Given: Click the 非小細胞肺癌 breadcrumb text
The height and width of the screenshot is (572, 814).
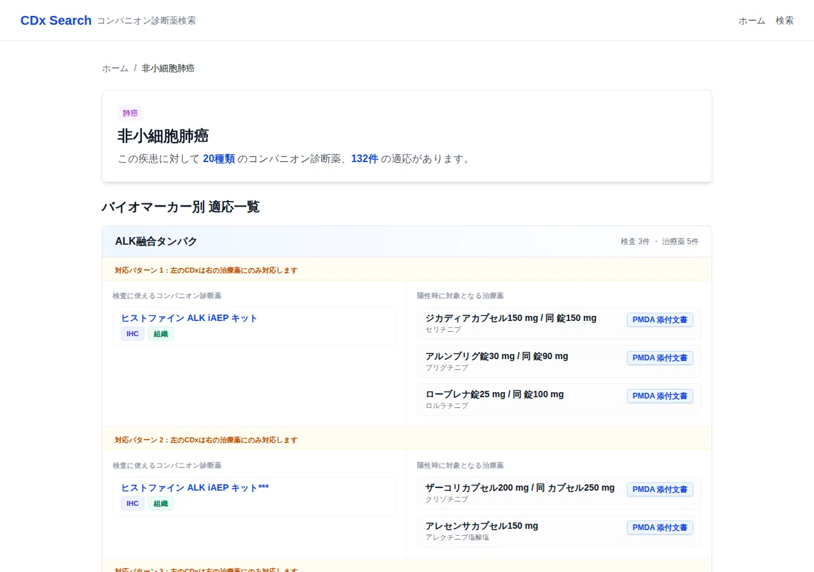Looking at the screenshot, I should [168, 68].
